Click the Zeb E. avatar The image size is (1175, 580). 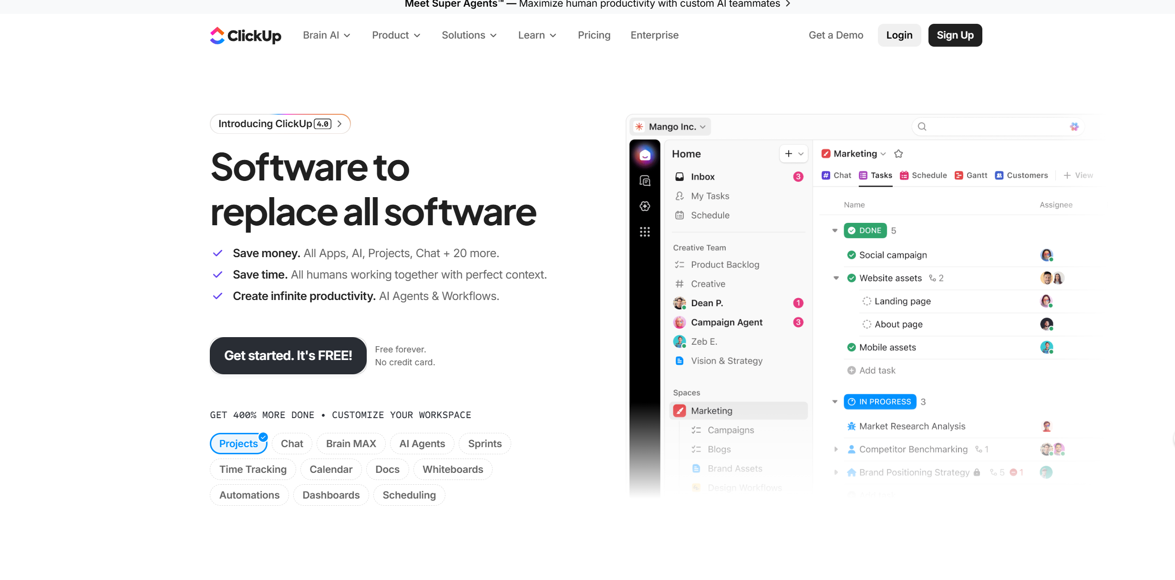[680, 342]
